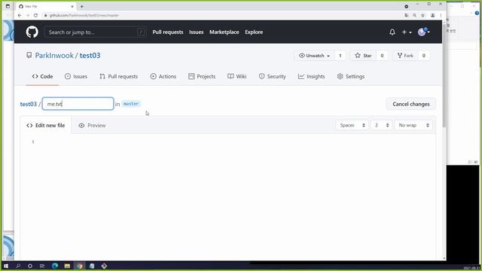Go to Explore
Image resolution: width=482 pixels, height=271 pixels.
tap(254, 32)
